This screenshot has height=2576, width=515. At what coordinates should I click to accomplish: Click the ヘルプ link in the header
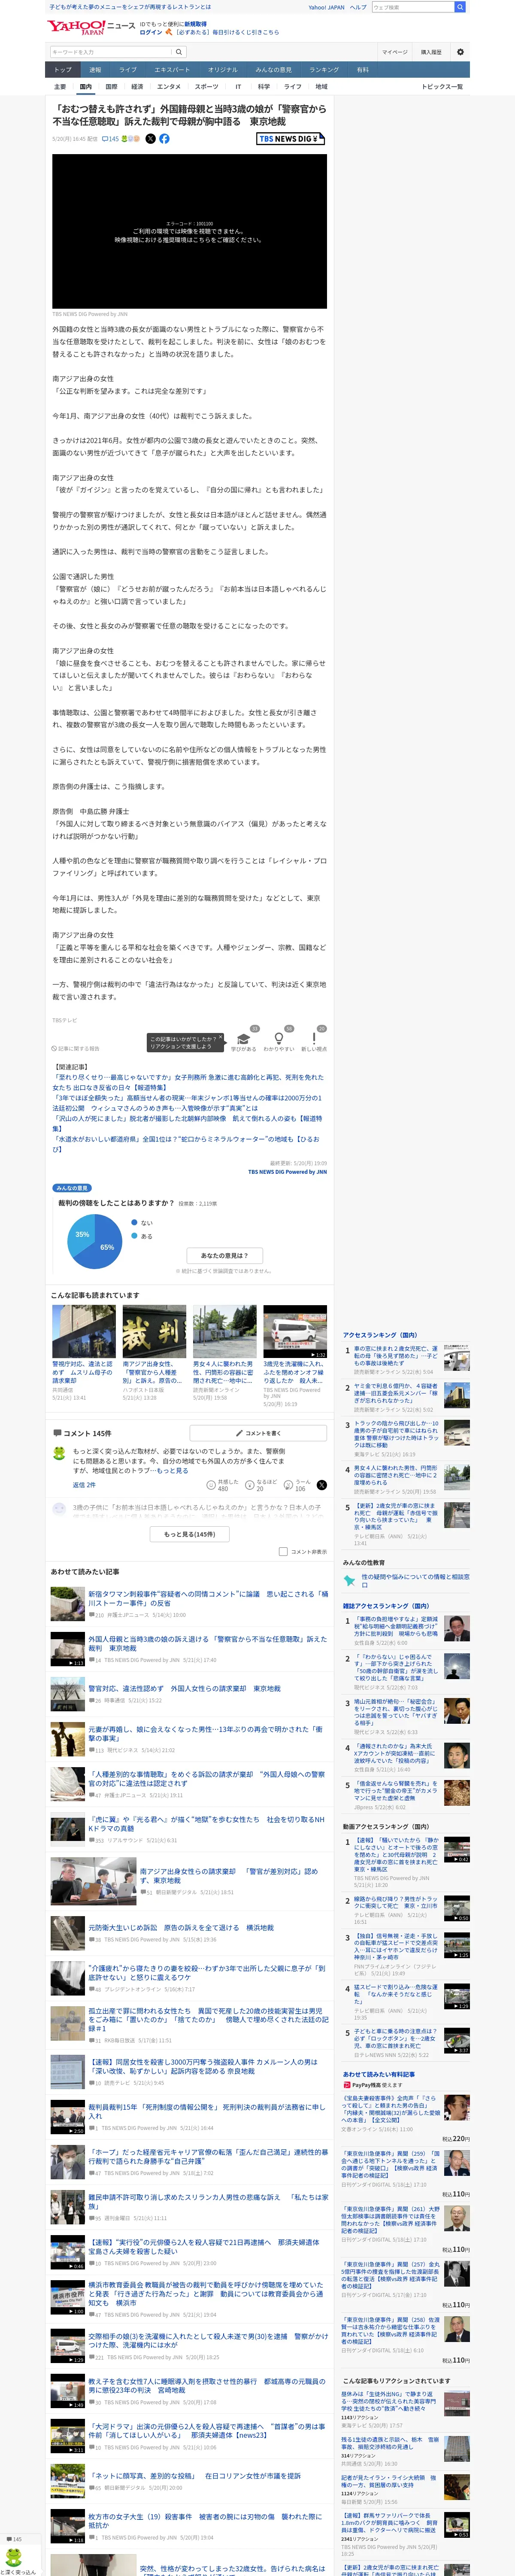click(x=358, y=7)
